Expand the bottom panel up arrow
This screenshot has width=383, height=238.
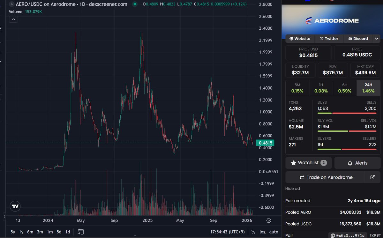pyautogui.click(x=135, y=236)
